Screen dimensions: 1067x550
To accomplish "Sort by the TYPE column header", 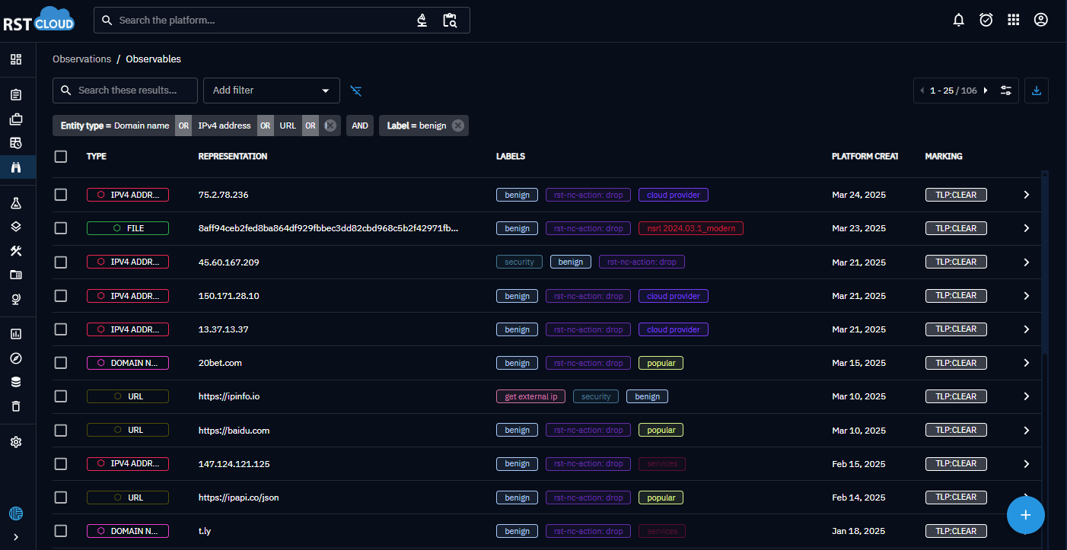I will coord(97,157).
